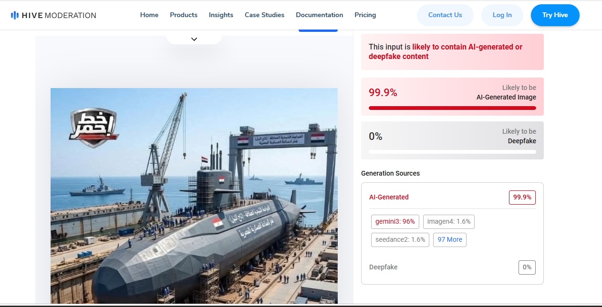
Task: Click the red AI-Generated Image progress bar
Action: pos(452,108)
